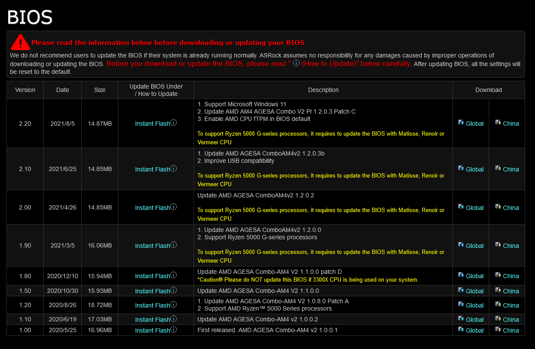Open Instant Flash link for BIOS 1.90

153,246
